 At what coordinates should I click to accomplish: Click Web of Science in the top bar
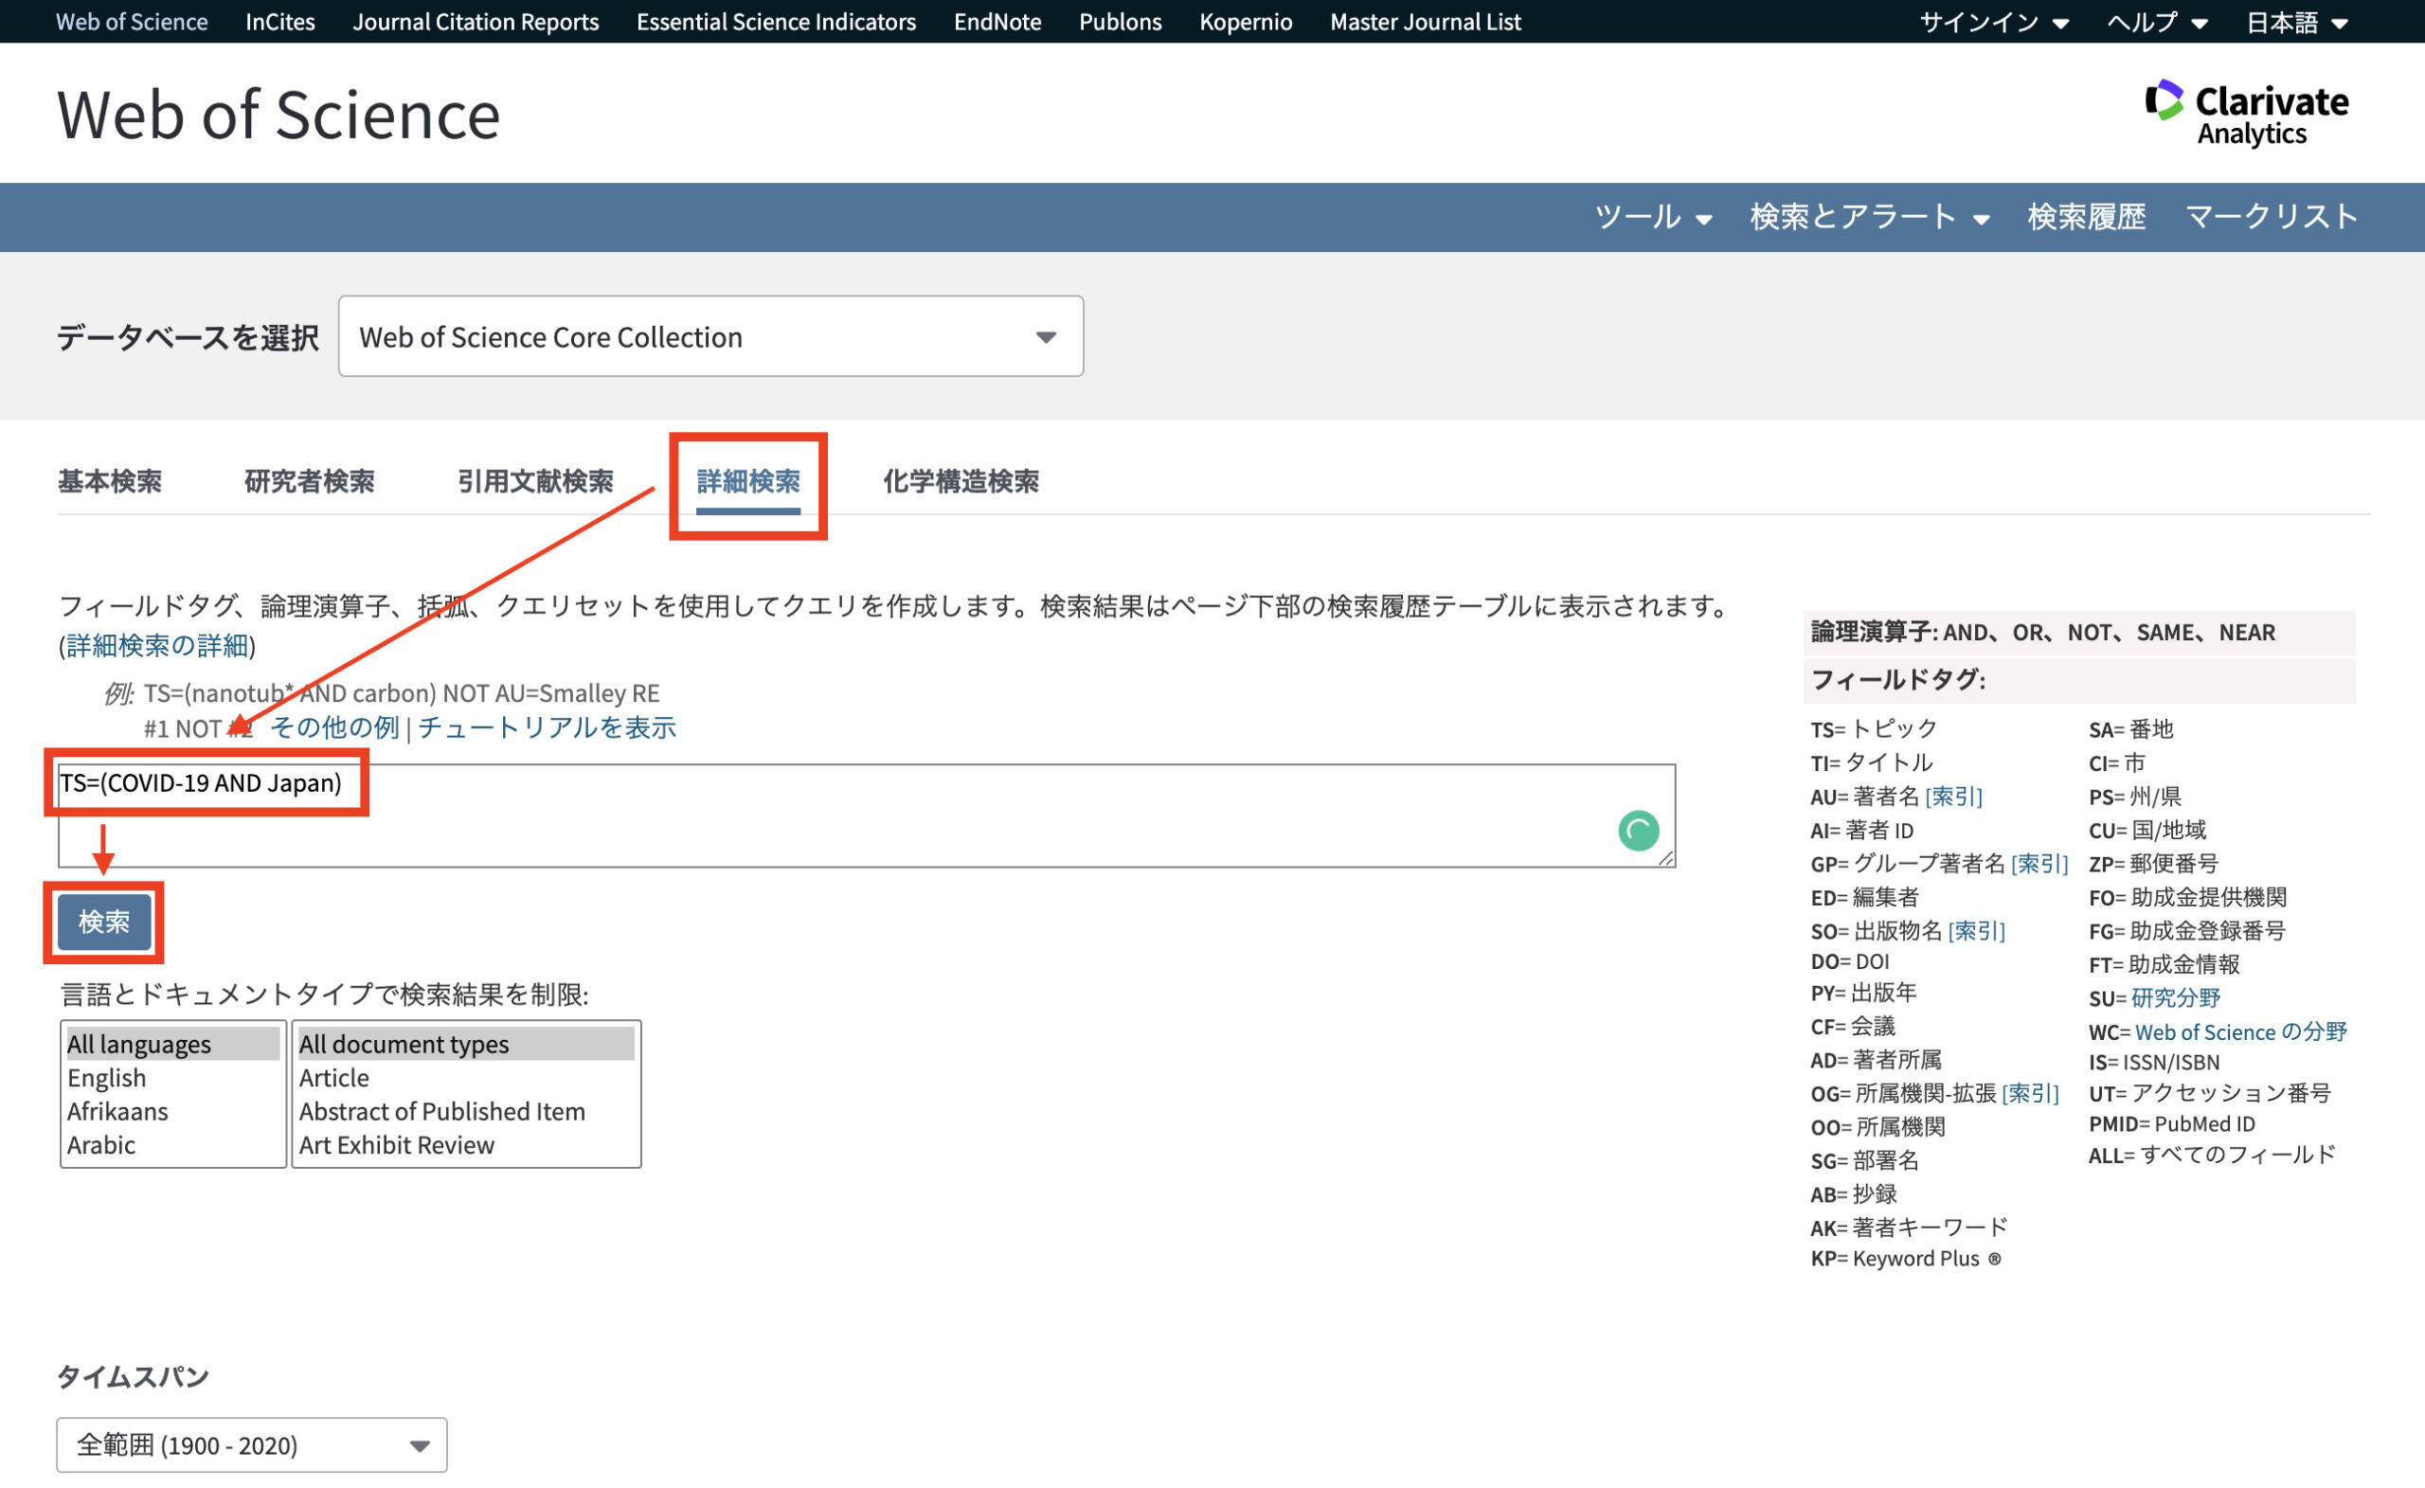(x=132, y=22)
